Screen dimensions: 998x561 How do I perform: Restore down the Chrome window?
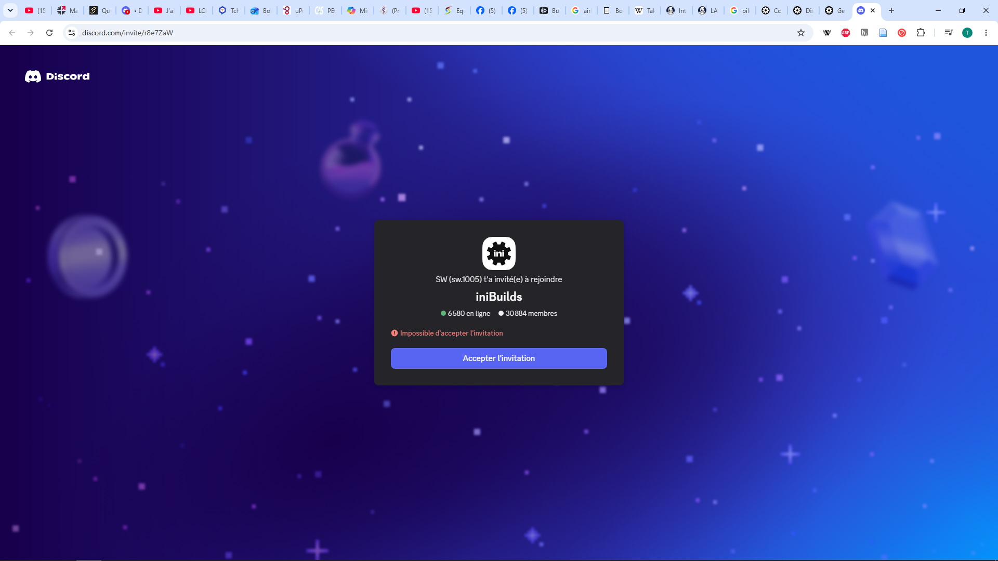[x=962, y=10]
